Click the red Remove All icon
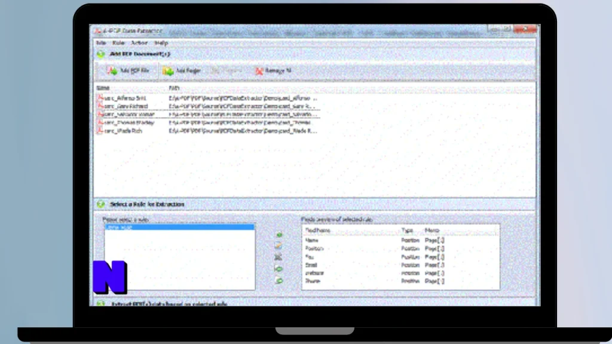Viewport: 612px width, 344px height. coord(259,70)
